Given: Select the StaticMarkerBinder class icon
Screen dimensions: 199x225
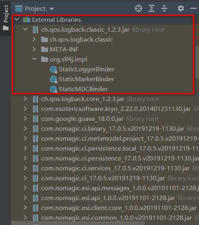Looking at the screenshot, I should point(54,79).
